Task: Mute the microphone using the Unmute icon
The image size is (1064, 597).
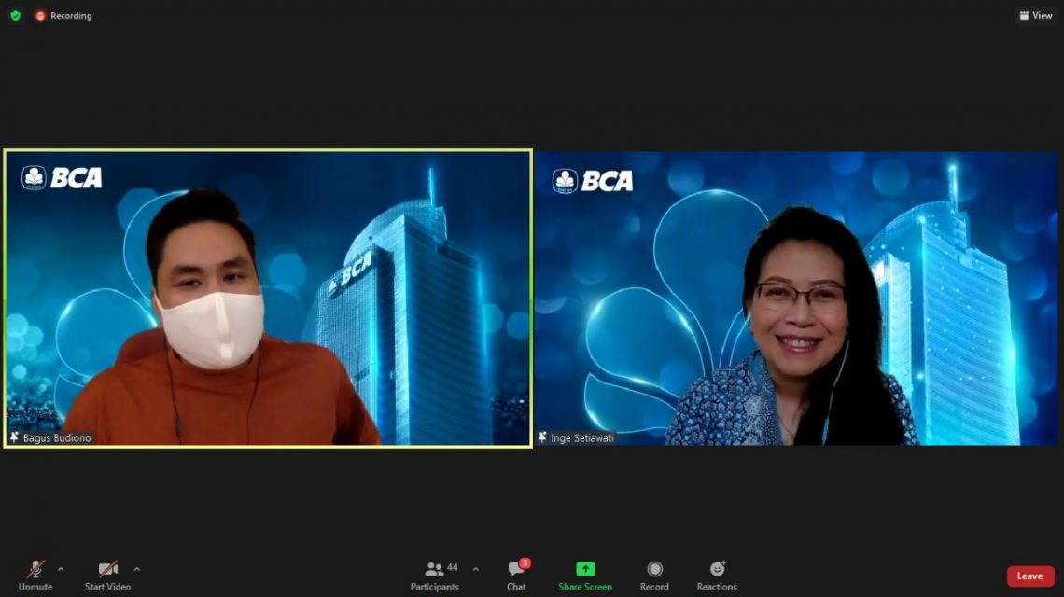Action: pyautogui.click(x=34, y=571)
